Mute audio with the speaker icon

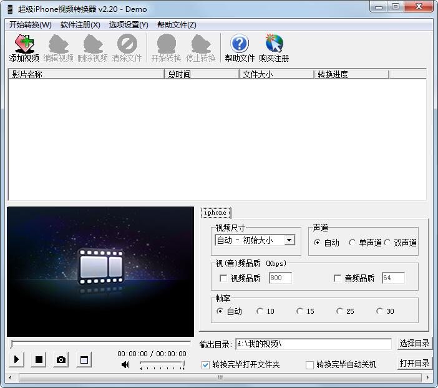coord(125,364)
